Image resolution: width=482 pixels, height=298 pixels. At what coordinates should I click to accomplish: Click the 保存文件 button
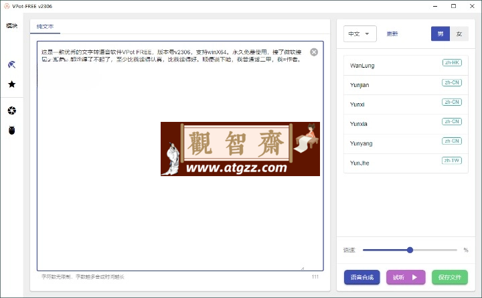click(450, 277)
